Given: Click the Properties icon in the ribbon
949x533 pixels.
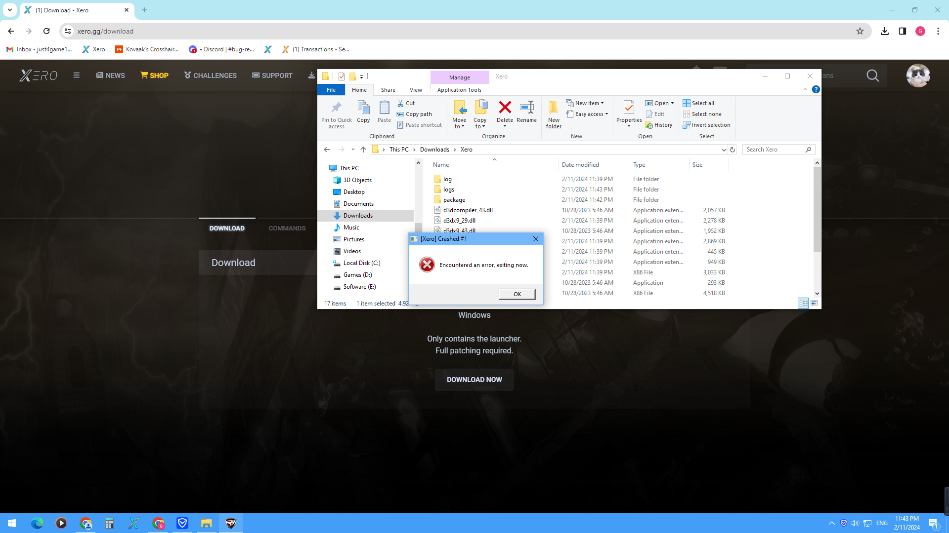Looking at the screenshot, I should pyautogui.click(x=629, y=108).
